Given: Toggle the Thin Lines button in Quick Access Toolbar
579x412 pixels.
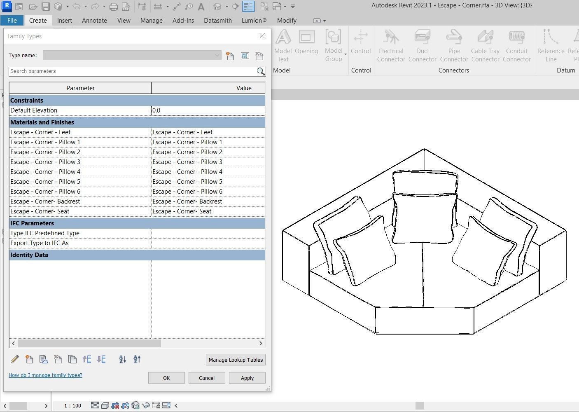Looking at the screenshot, I should (x=248, y=7).
